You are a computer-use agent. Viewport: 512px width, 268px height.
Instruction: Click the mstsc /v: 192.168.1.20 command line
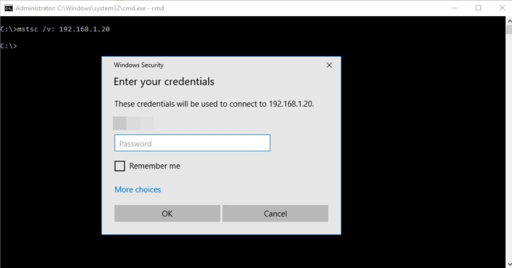55,29
